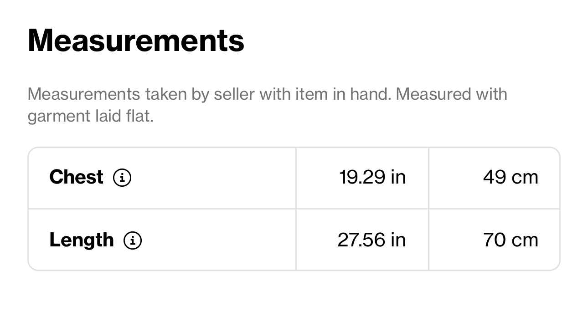This screenshot has height=317, width=588.
Task: Click the "in" unit beside 19.29
Action: (398, 177)
